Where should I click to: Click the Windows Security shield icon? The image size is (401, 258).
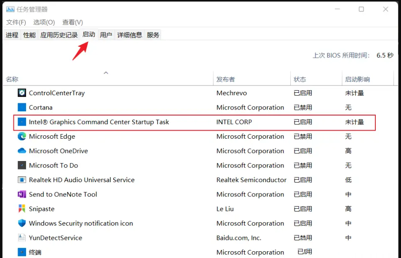[x=22, y=223]
